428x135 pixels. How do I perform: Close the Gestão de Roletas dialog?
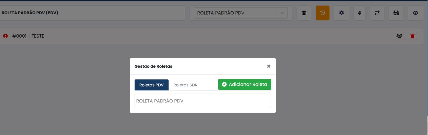pos(269,66)
